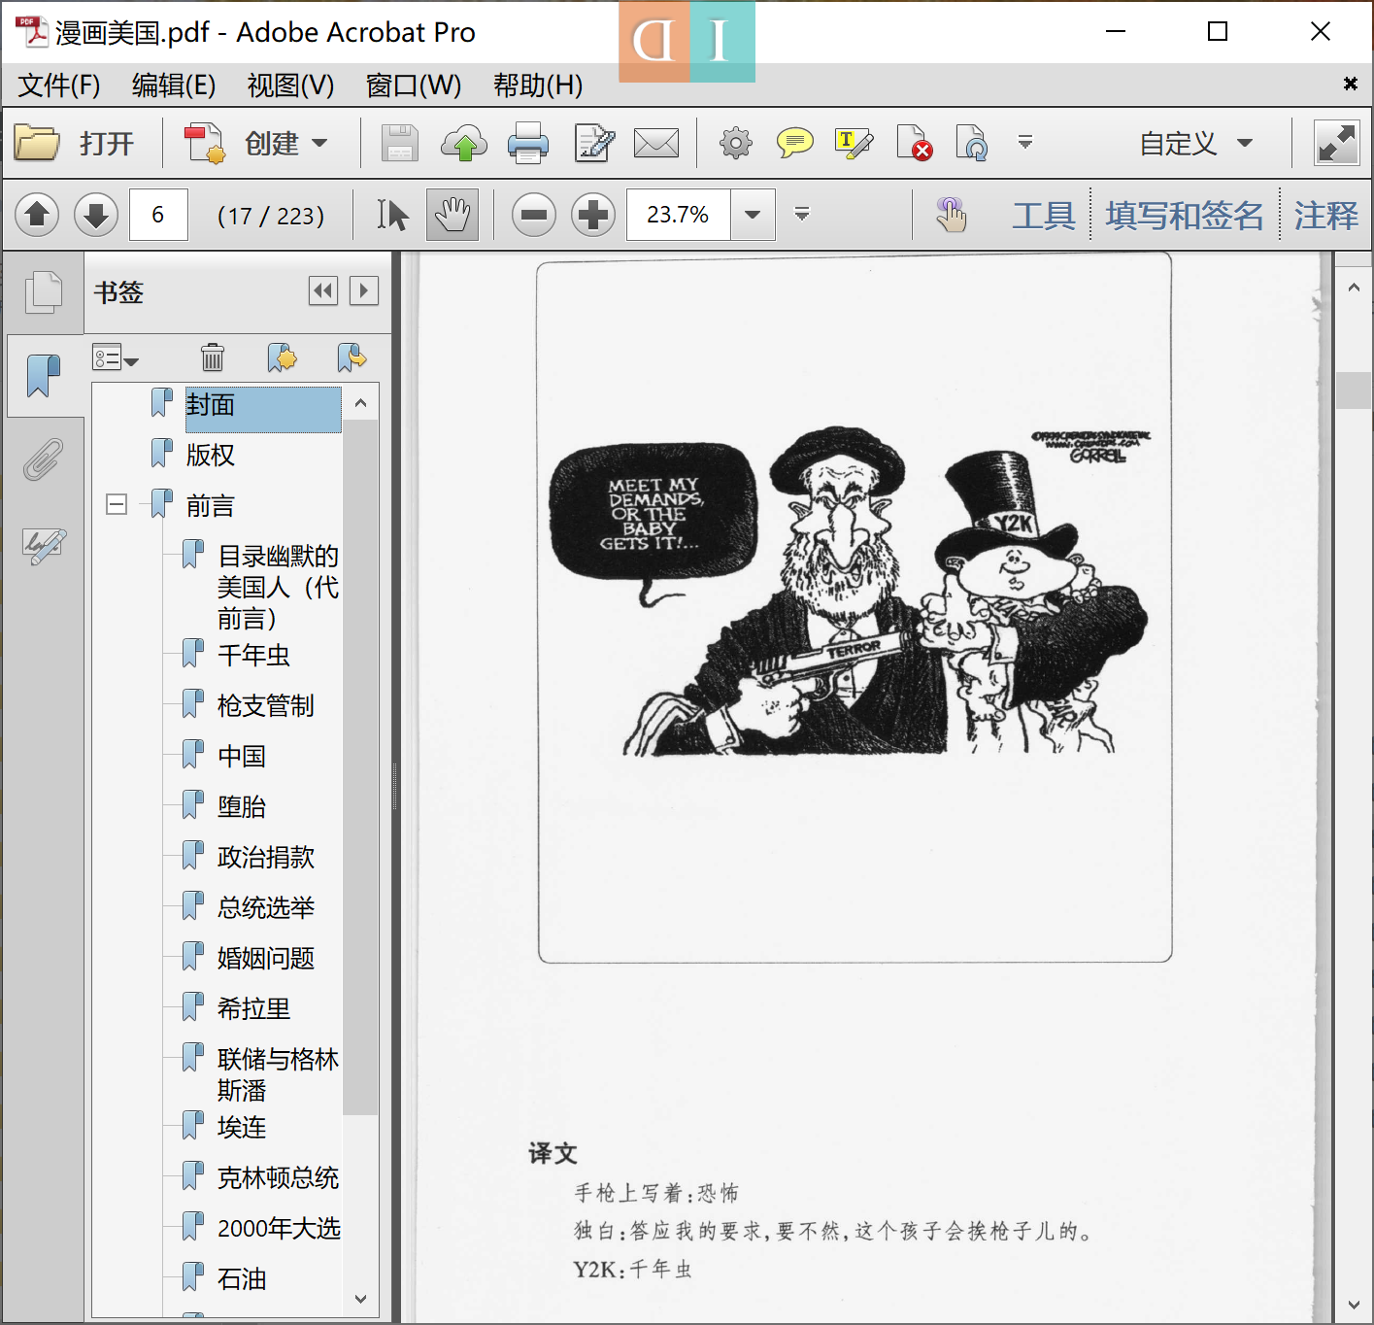Go to the previous page

coord(37,215)
